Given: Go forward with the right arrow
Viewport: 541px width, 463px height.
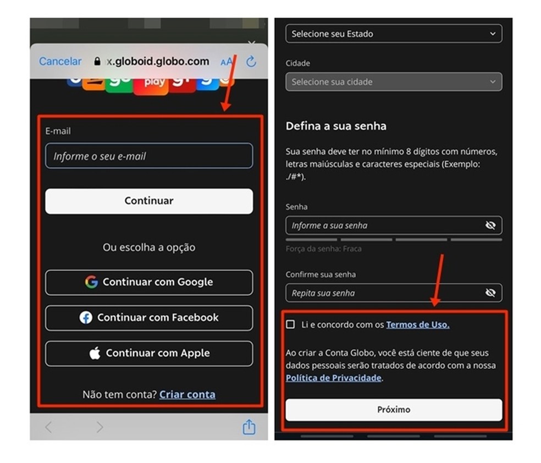Looking at the screenshot, I should click(100, 427).
